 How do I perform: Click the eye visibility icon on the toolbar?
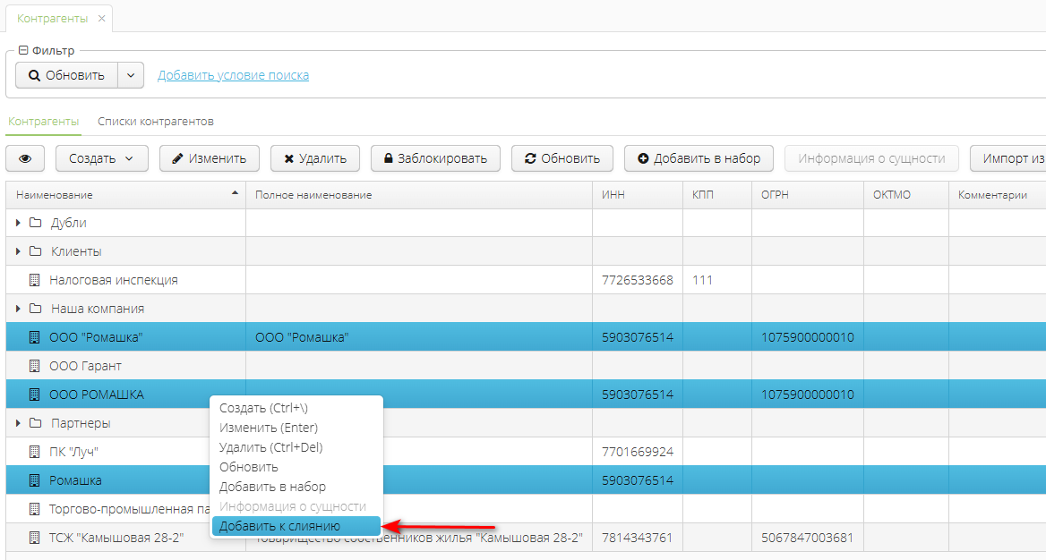point(24,157)
